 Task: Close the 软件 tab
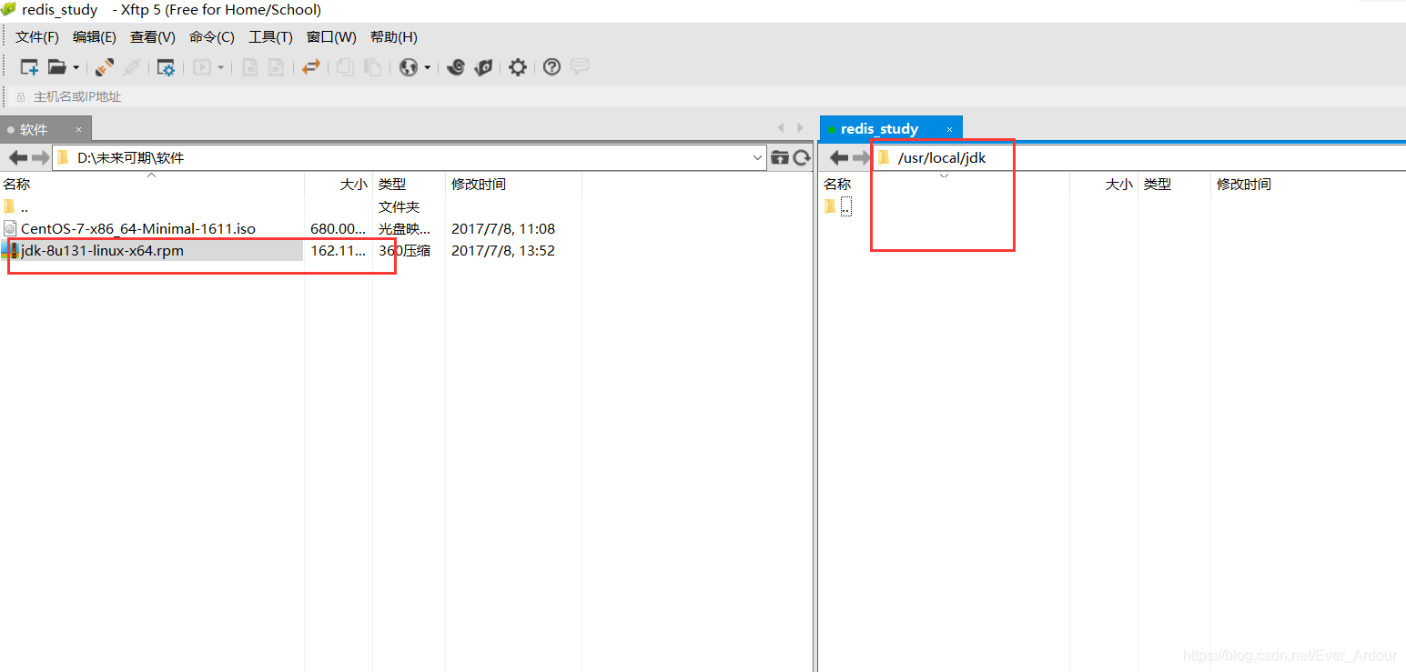pos(78,129)
